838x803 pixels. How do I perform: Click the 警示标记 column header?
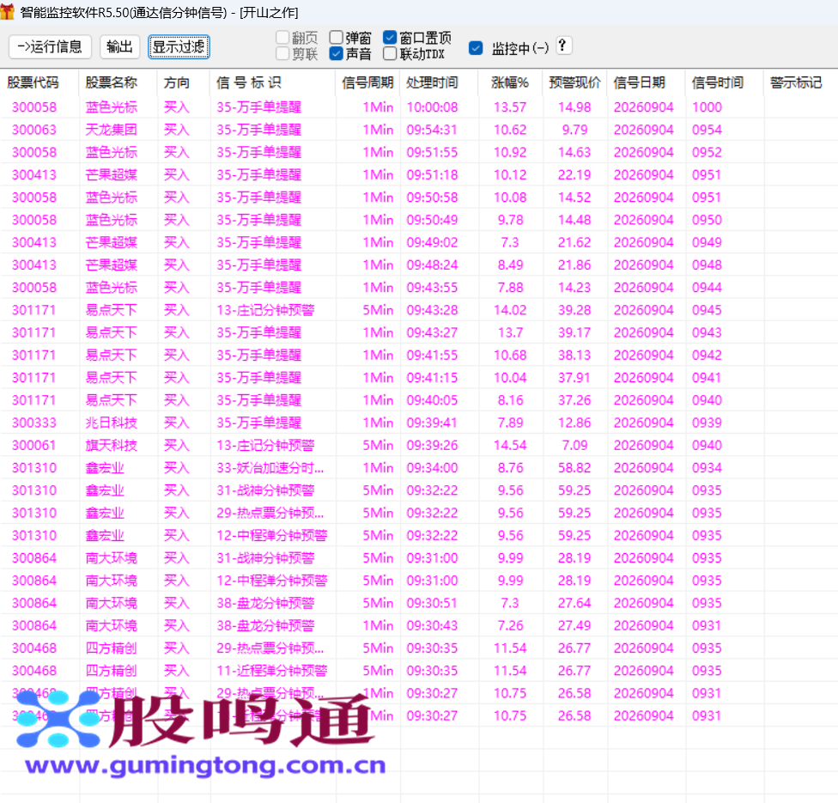(x=796, y=82)
